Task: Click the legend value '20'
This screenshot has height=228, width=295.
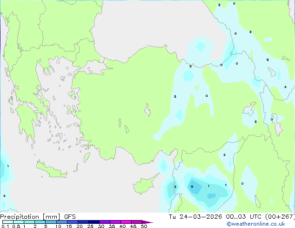Action: click(x=80, y=226)
